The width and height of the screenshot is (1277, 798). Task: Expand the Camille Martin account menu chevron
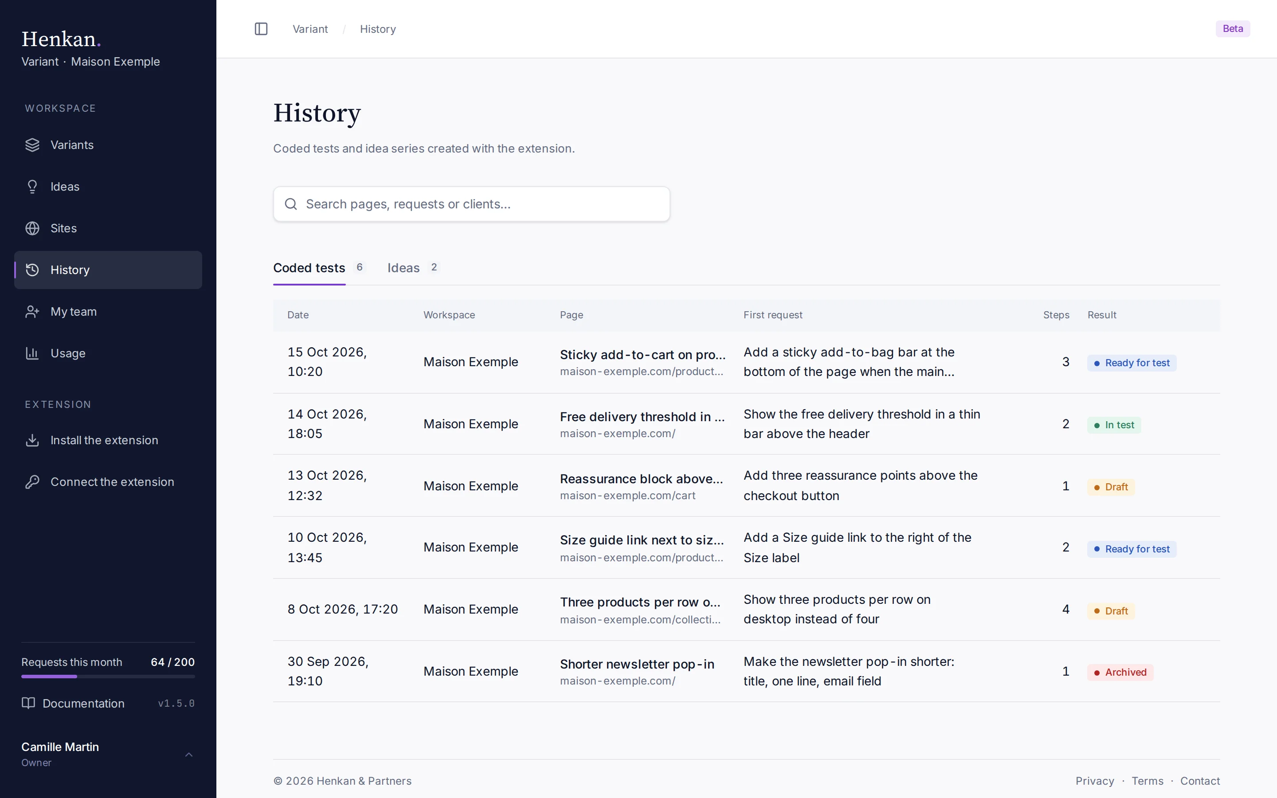point(189,755)
